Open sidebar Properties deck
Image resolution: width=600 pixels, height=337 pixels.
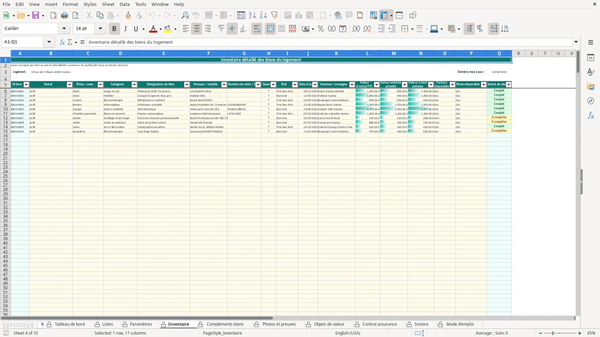(591, 58)
